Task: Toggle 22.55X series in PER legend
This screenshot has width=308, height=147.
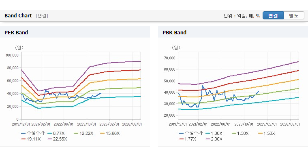Action: pos(57,139)
